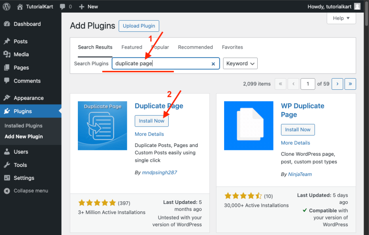Open More Details for Duplicate Page
The height and width of the screenshot is (235, 369).
click(x=149, y=134)
